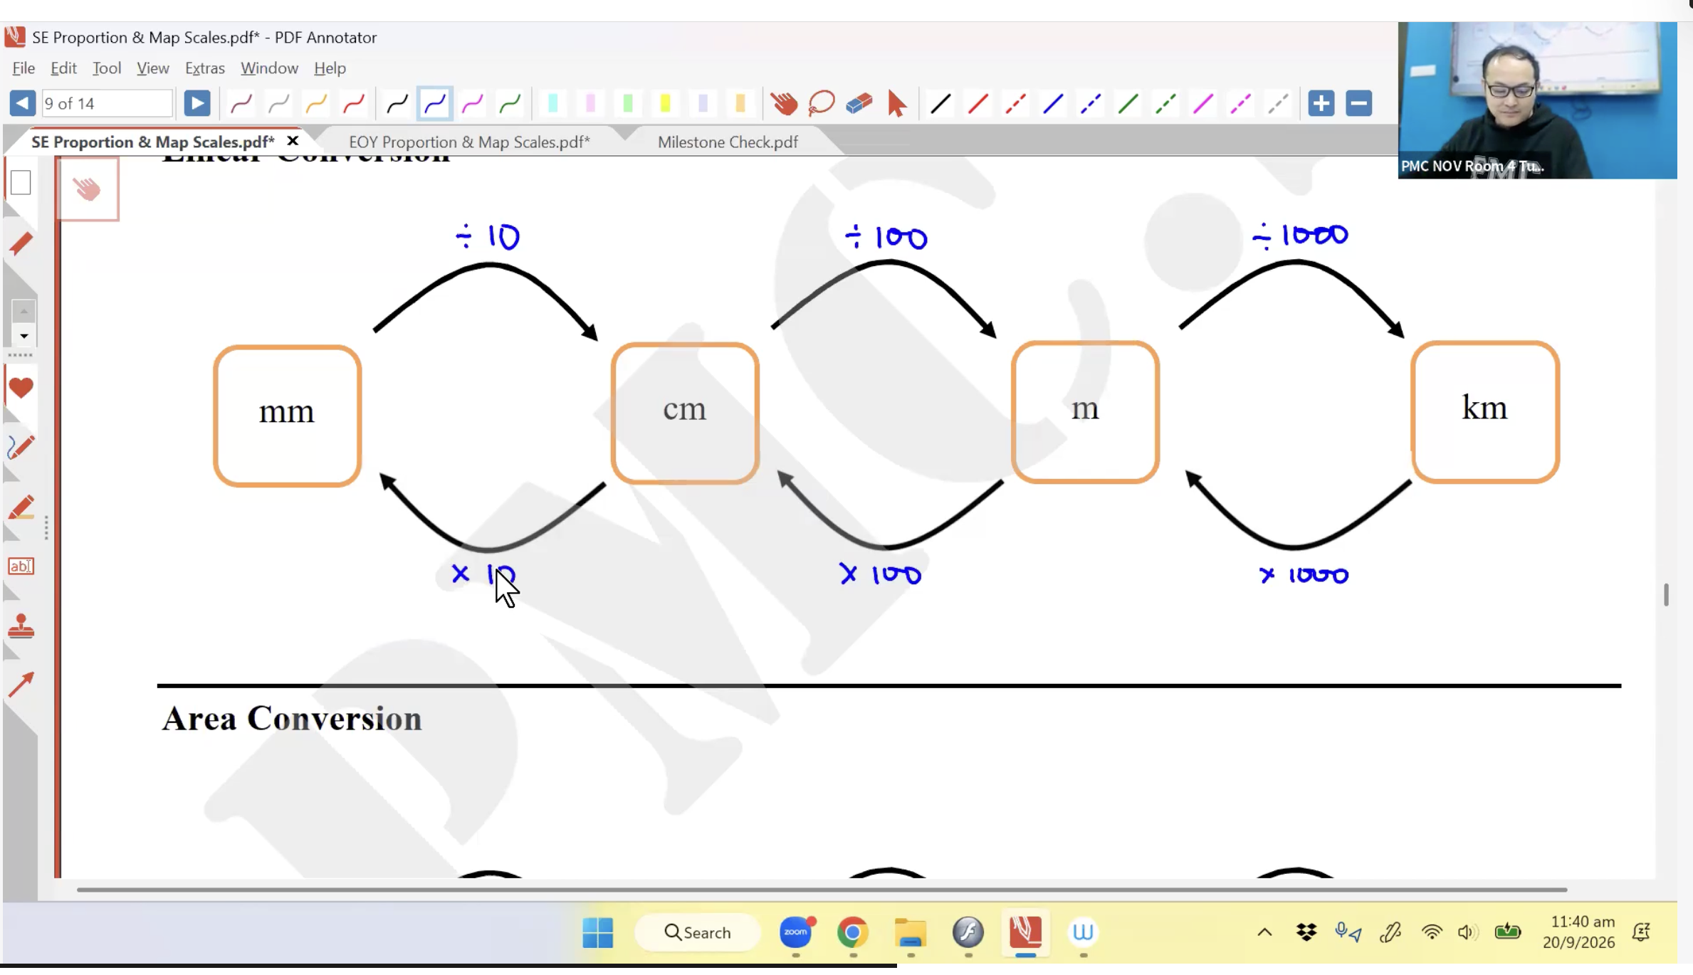This screenshot has height=975, width=1693.
Task: Select the Stamp tool in sidebar
Action: click(x=21, y=627)
